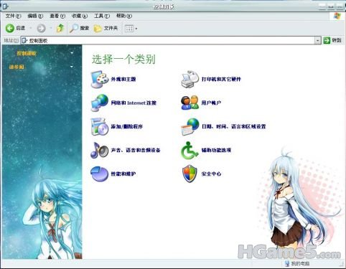This screenshot has width=346, height=269.
Task: Click the green Back arrow icon
Action: pos(10,28)
